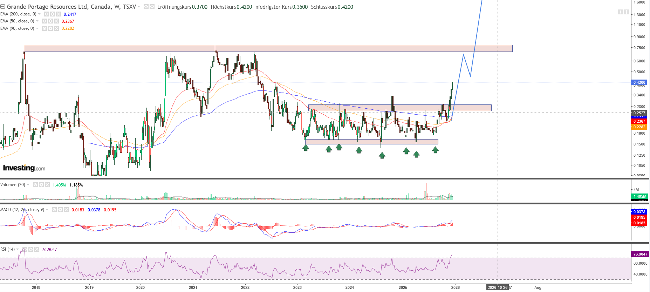Open the Volumen indicator settings gear
Viewport: 650px width, 292px height.
click(x=41, y=185)
